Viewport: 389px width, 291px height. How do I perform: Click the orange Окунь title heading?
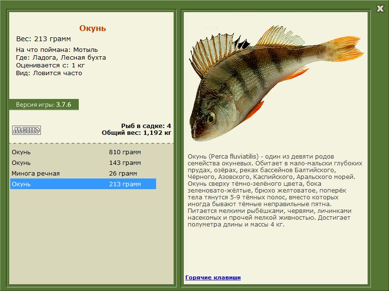pos(92,28)
